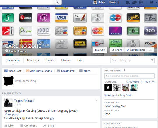Share Teguh Pribadi's post
Viewport: 158px width, 128px height.
coord(49,126)
